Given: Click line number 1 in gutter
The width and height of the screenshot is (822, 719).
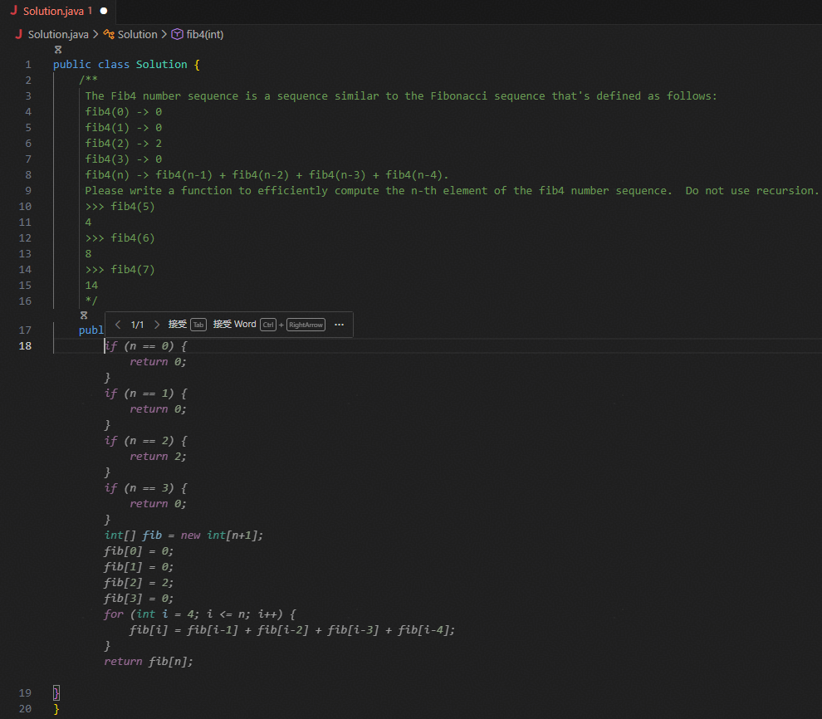Looking at the screenshot, I should point(28,65).
